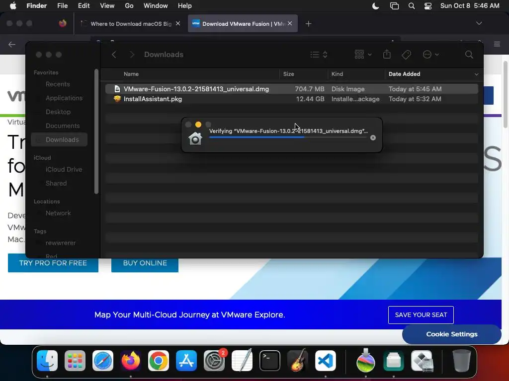Toggle Do Not Disturb moon icon
The width and height of the screenshot is (509, 381).
[376, 6]
